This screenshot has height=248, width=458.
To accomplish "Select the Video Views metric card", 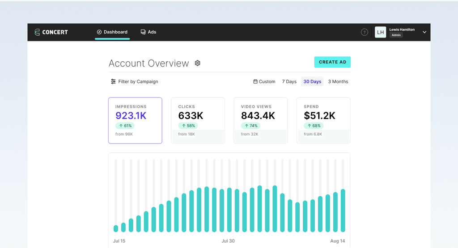I will [x=261, y=121].
